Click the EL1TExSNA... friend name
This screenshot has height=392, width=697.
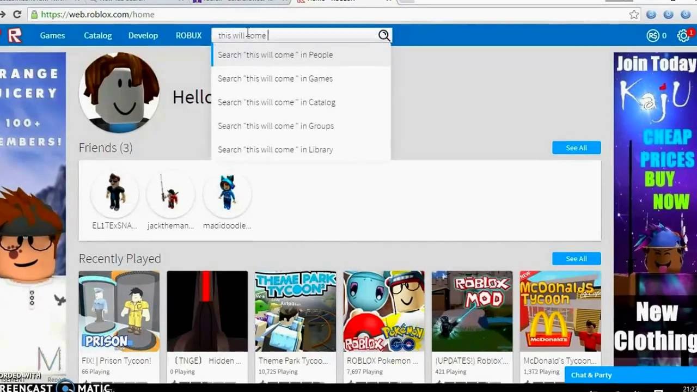point(114,225)
